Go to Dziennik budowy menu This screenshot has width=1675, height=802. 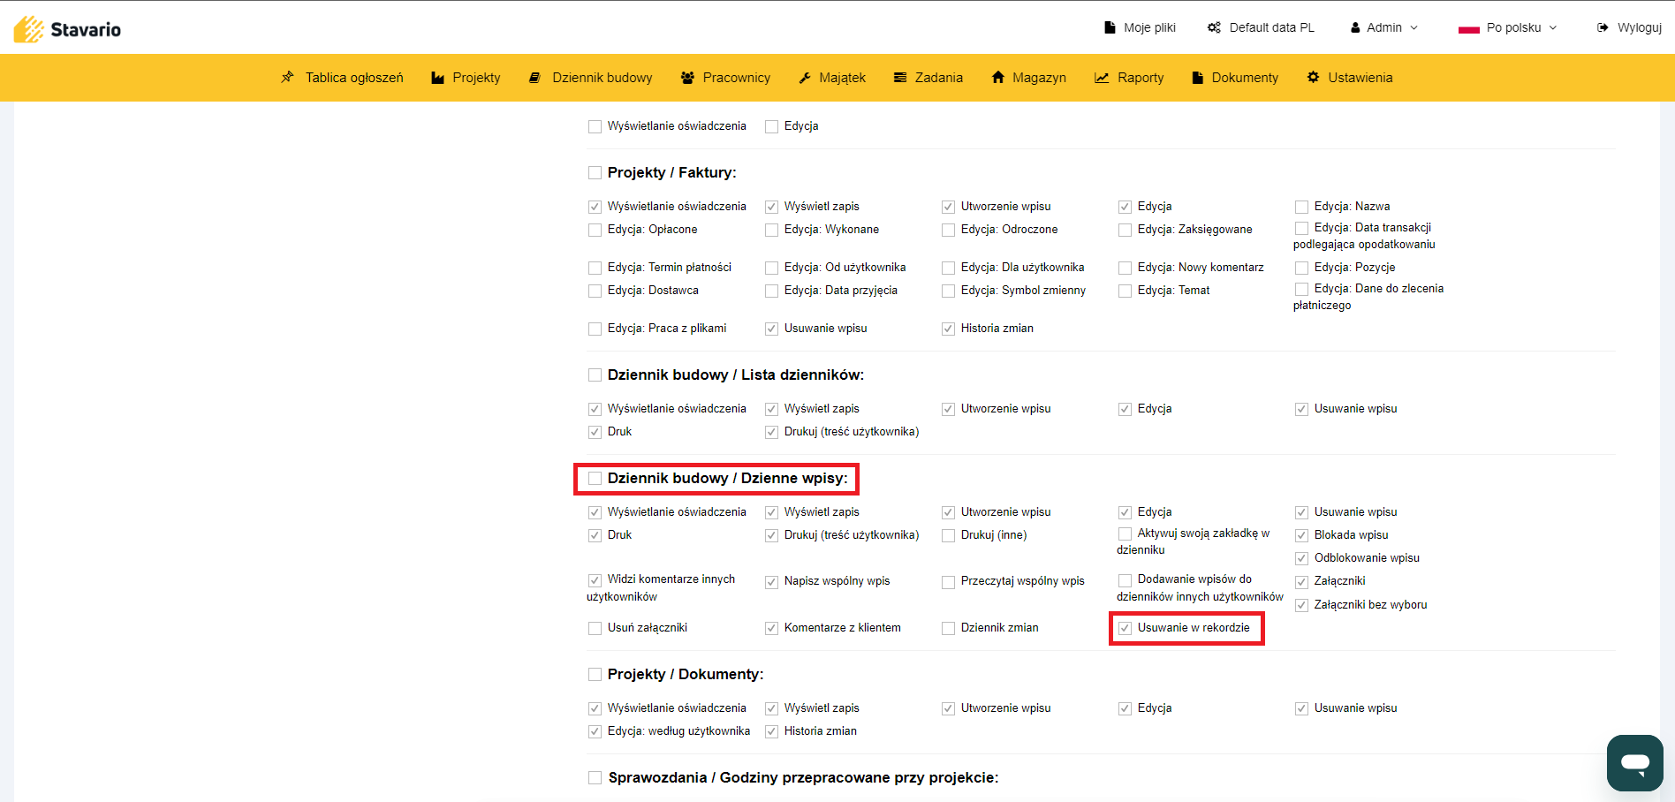point(603,78)
